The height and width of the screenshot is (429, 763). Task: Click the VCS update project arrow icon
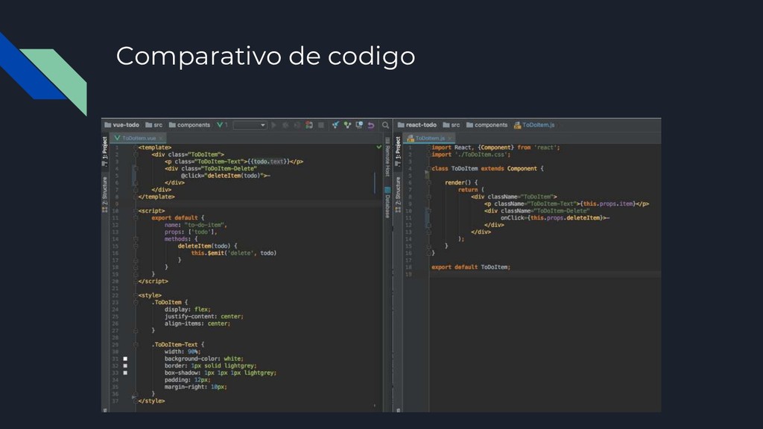pos(336,125)
